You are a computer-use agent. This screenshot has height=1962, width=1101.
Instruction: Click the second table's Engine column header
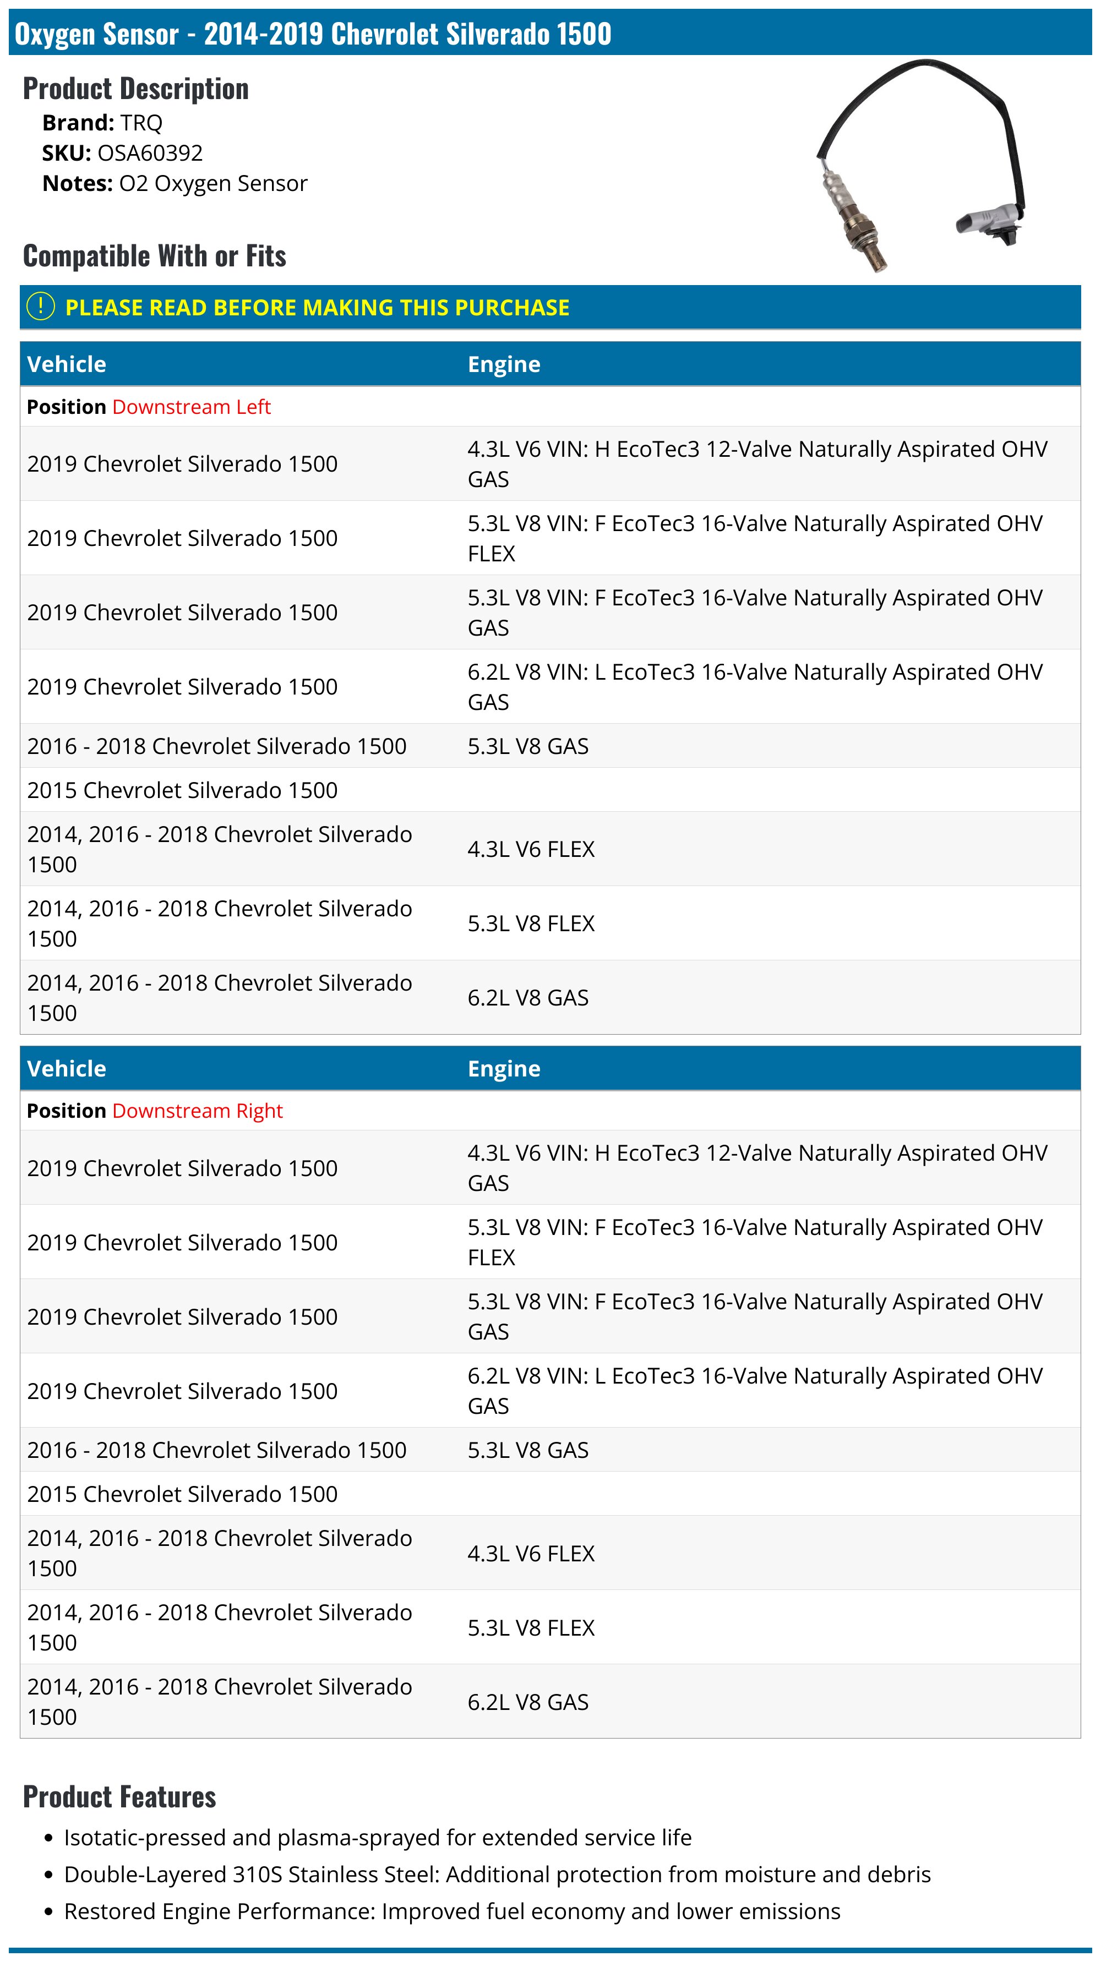coord(504,1068)
